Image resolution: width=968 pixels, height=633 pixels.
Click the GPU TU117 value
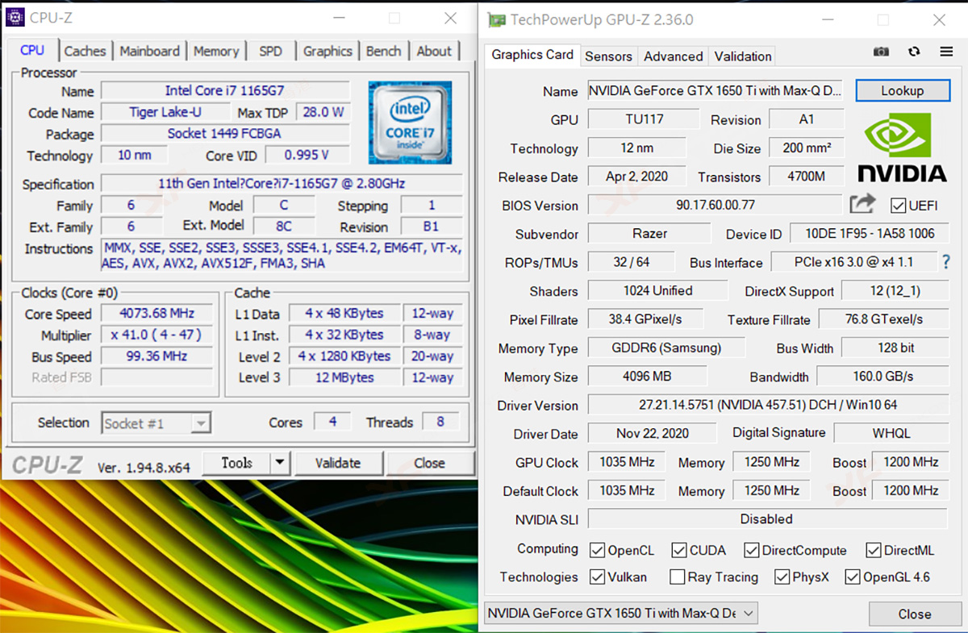[x=644, y=119]
